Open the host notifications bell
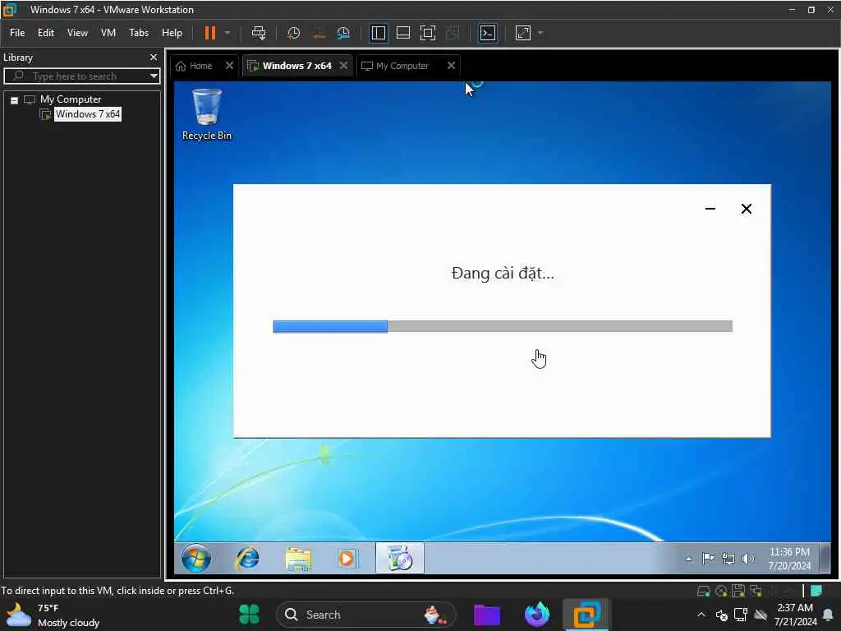Image resolution: width=841 pixels, height=631 pixels. 829,615
